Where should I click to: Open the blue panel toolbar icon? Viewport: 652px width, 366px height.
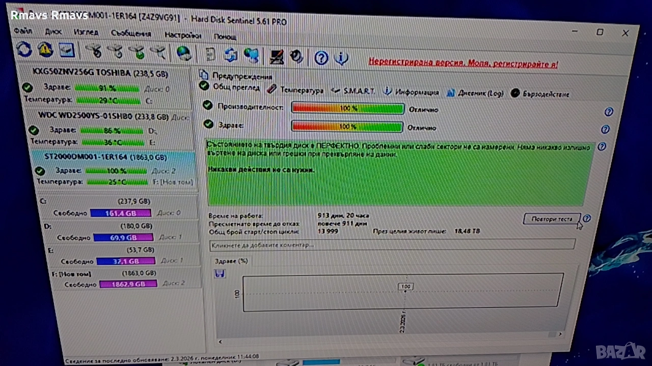tap(66, 50)
